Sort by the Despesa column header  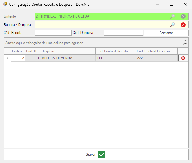68,51
